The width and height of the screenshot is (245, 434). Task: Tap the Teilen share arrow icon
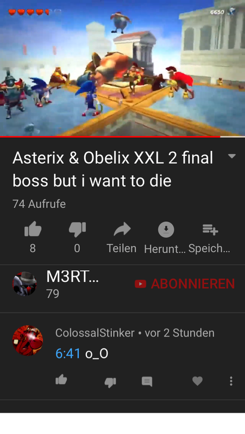122,229
